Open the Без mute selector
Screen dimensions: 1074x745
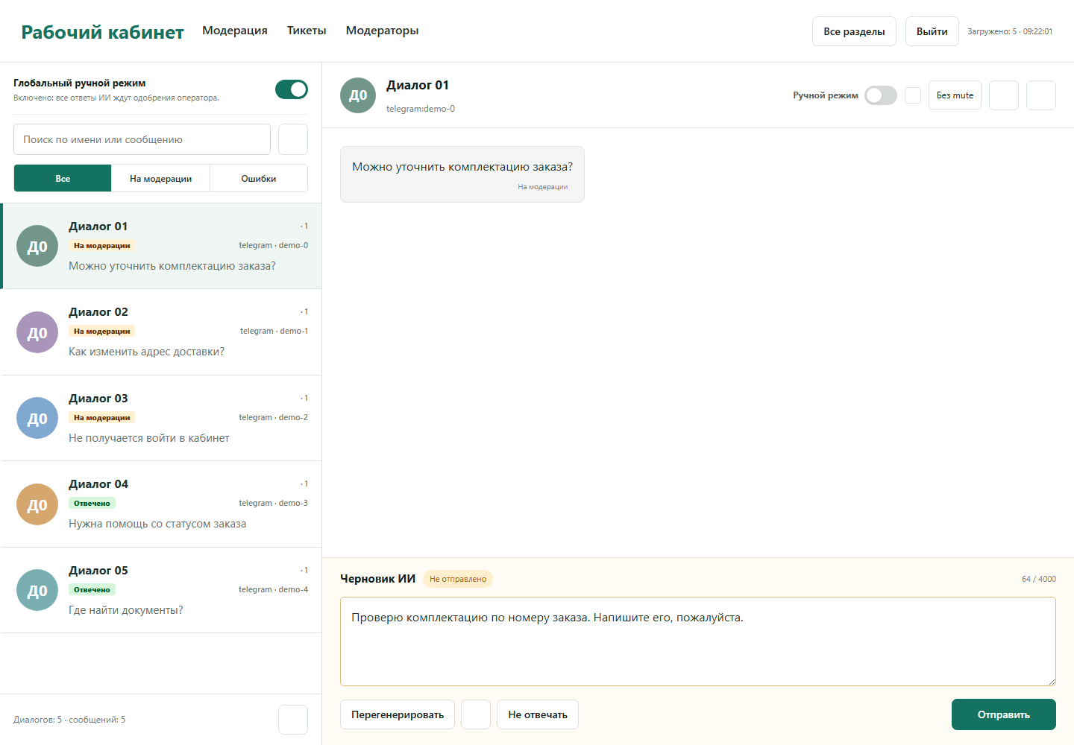pos(955,95)
